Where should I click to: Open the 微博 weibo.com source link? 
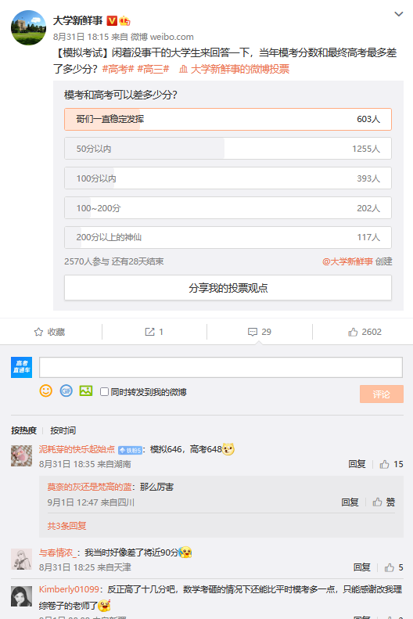(162, 37)
